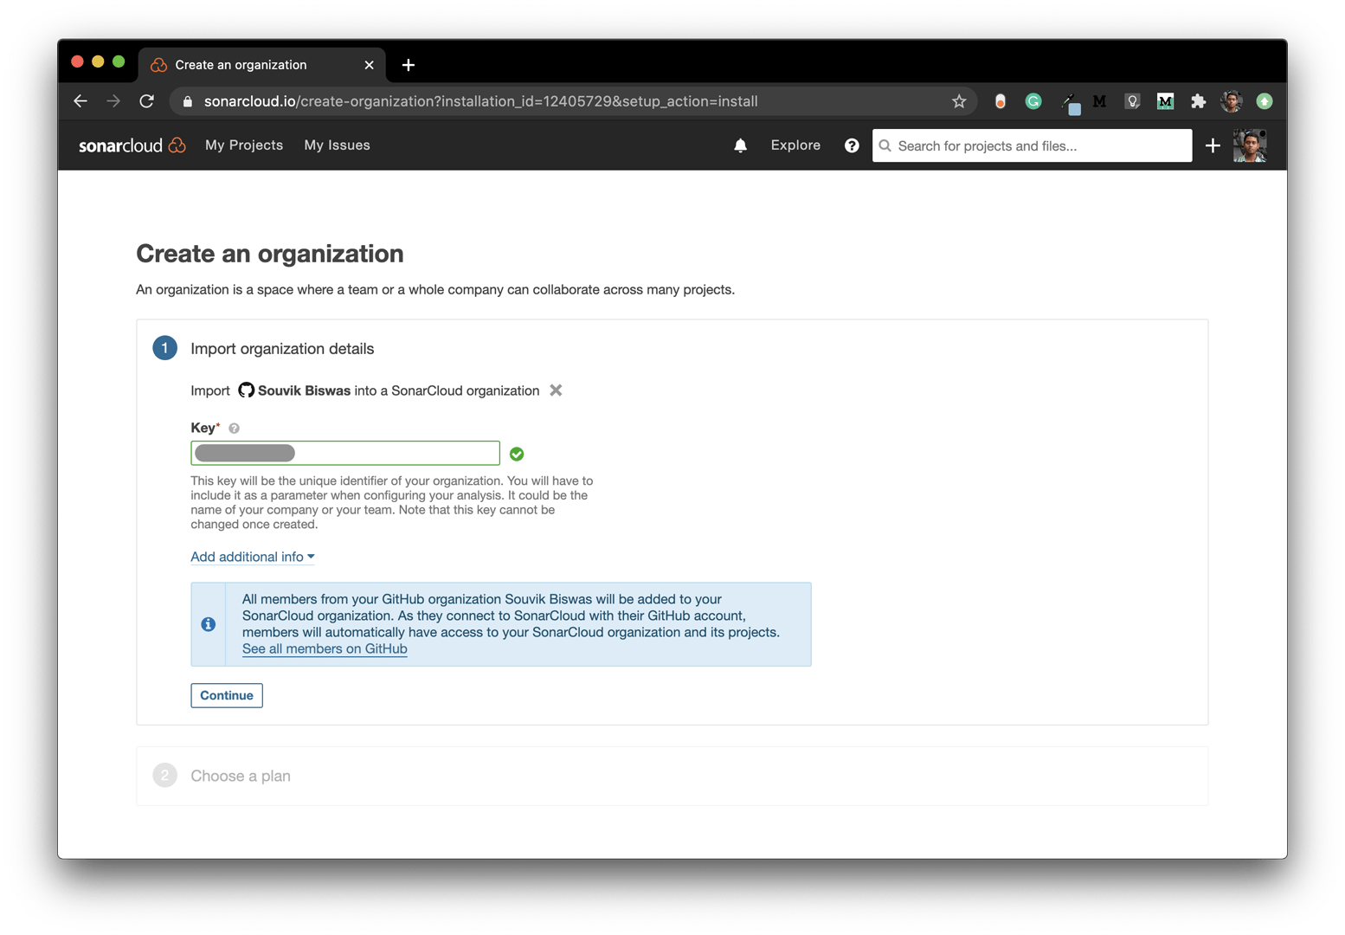This screenshot has height=935, width=1345.
Task: Click the profile avatar in the navbar
Action: point(1249,145)
